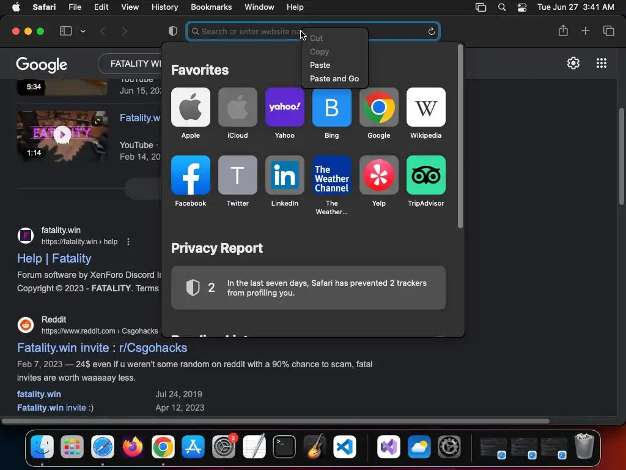Open the Edit menu
This screenshot has width=626, height=470.
click(101, 7)
